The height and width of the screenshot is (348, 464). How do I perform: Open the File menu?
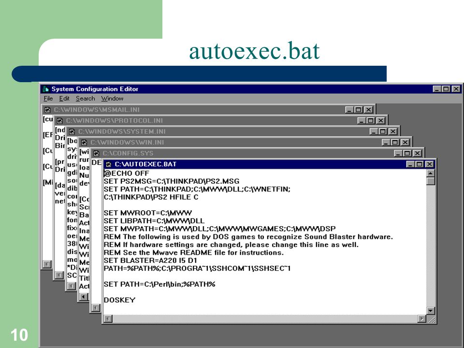[x=48, y=99]
